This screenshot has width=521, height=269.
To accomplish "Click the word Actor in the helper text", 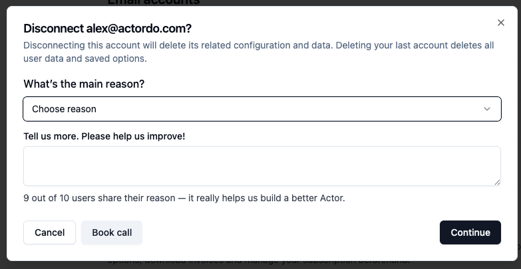I will [331, 198].
